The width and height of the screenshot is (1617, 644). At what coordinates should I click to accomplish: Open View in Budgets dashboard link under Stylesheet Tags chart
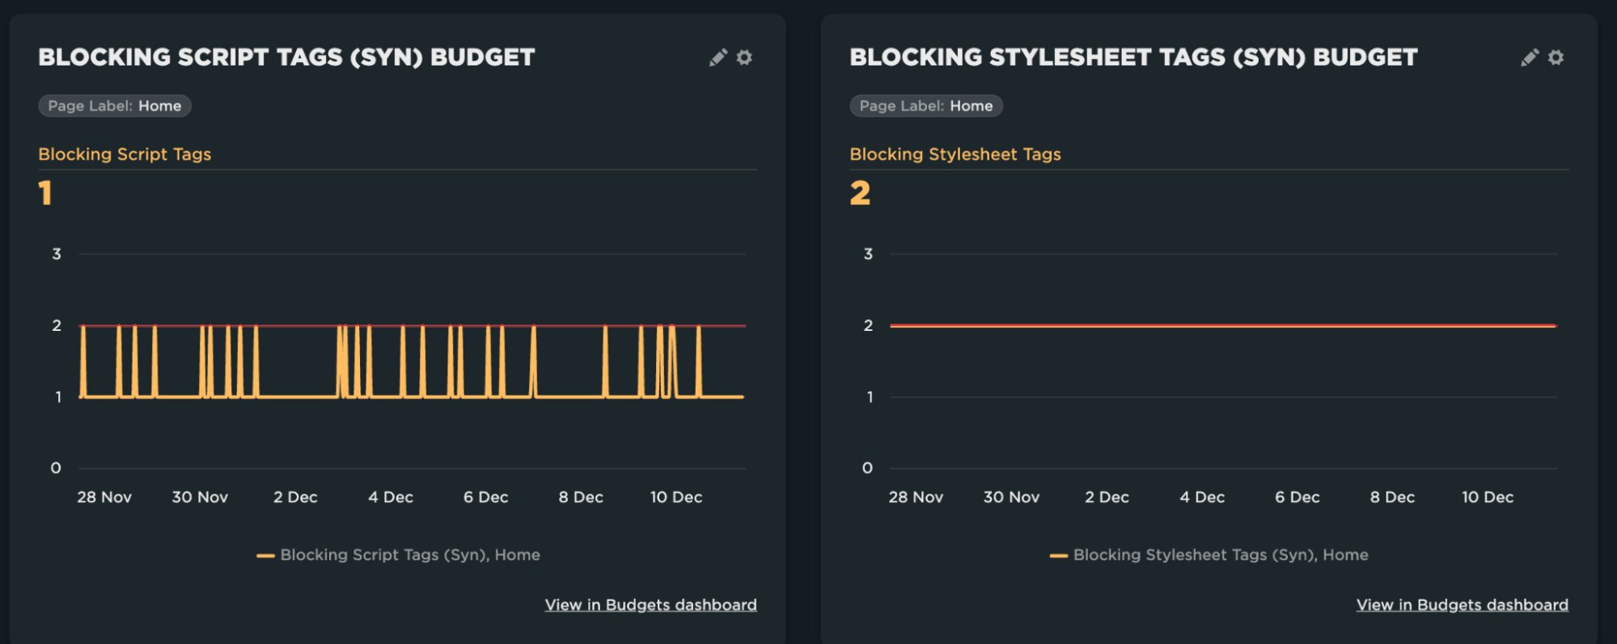tap(1462, 605)
